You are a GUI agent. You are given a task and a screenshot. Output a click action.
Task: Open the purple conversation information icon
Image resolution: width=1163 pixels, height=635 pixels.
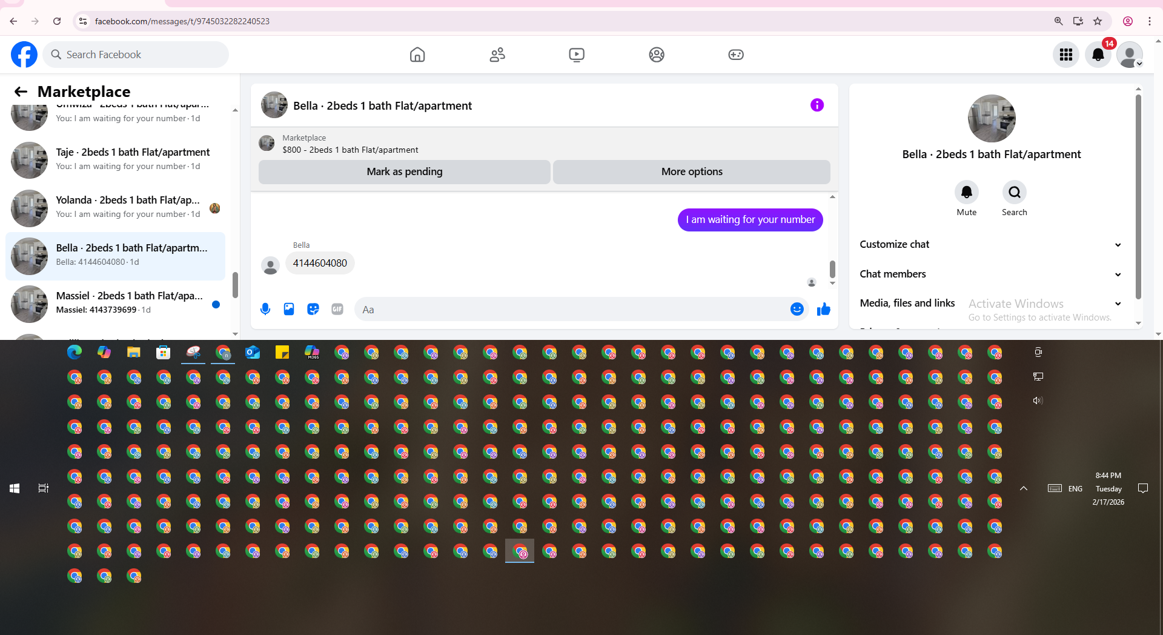tap(817, 105)
